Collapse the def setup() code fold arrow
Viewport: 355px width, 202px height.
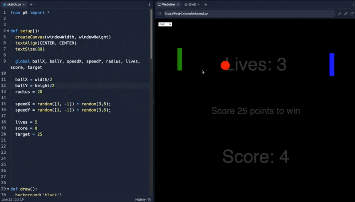8,31
